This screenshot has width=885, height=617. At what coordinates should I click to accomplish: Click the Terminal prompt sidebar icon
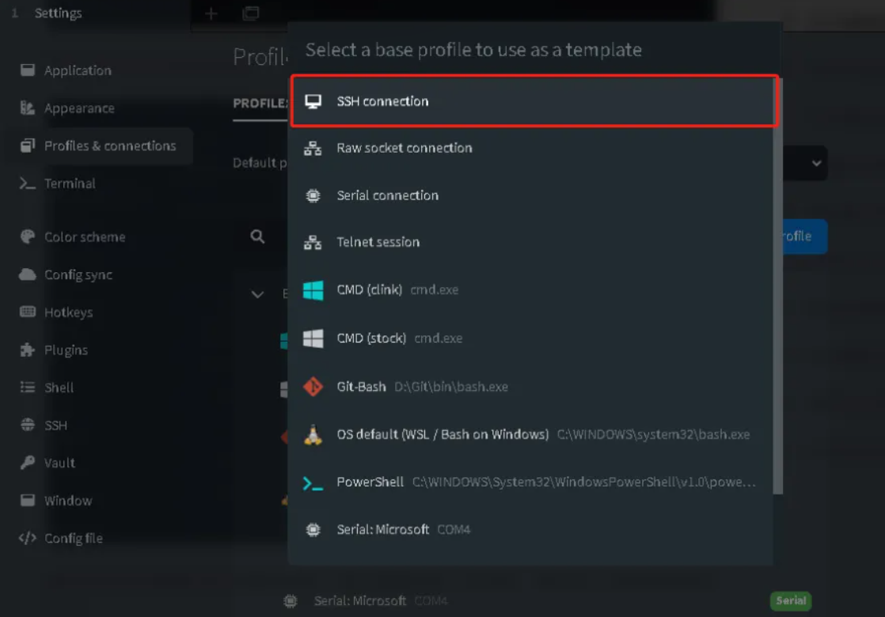[27, 184]
